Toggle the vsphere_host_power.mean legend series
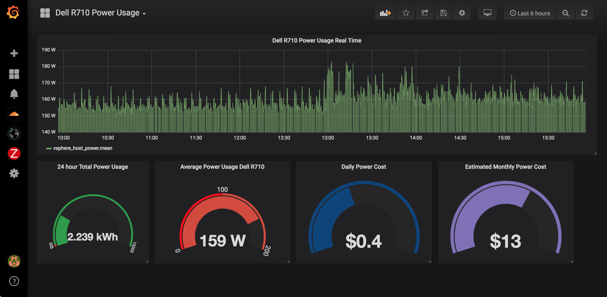Image resolution: width=607 pixels, height=297 pixels. tap(83, 148)
